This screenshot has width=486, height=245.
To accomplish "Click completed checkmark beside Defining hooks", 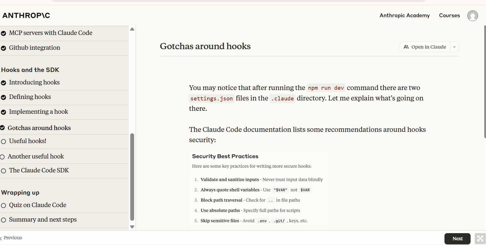I will tap(4, 97).
